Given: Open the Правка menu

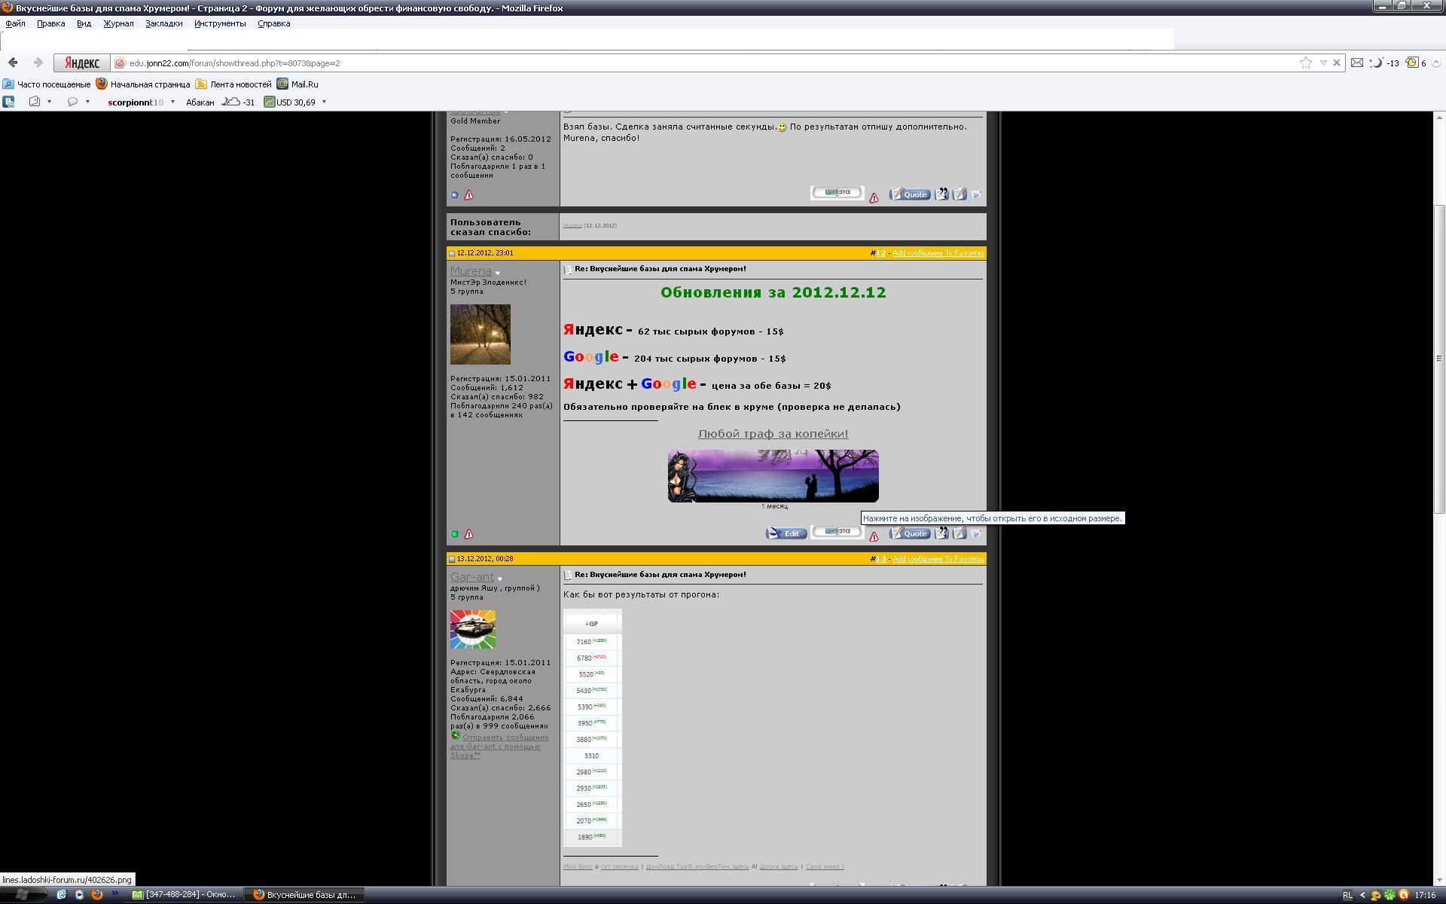Looking at the screenshot, I should pos(50,23).
